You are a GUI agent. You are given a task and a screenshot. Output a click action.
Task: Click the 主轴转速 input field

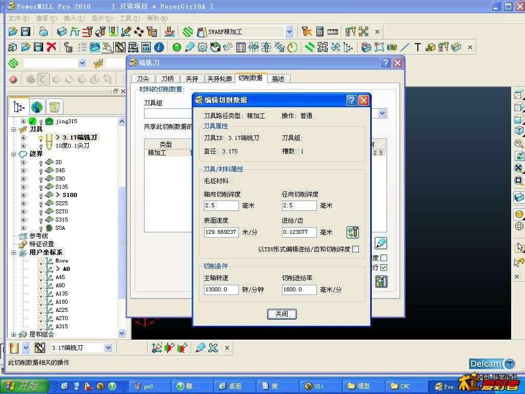tap(221, 289)
